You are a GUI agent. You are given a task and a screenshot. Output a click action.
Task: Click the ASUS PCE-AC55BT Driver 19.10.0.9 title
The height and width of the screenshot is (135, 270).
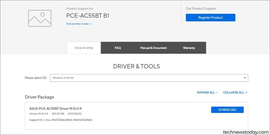55,109
